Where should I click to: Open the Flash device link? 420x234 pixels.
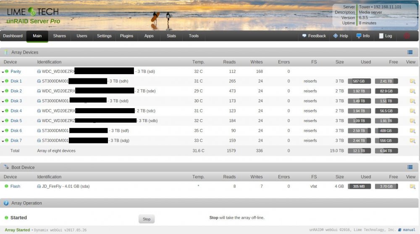(x=15, y=186)
